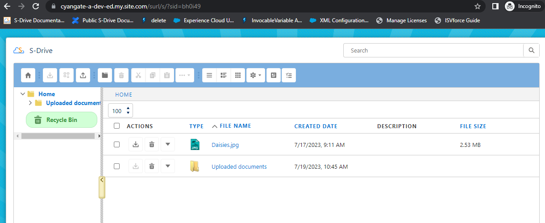Open the Recycle Bin
The image size is (545, 223).
[x=61, y=120]
